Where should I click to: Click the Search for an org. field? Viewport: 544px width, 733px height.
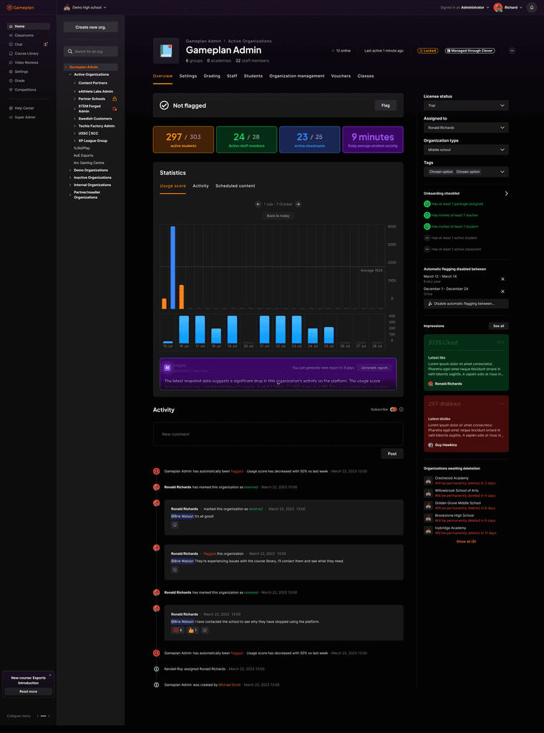pyautogui.click(x=91, y=52)
